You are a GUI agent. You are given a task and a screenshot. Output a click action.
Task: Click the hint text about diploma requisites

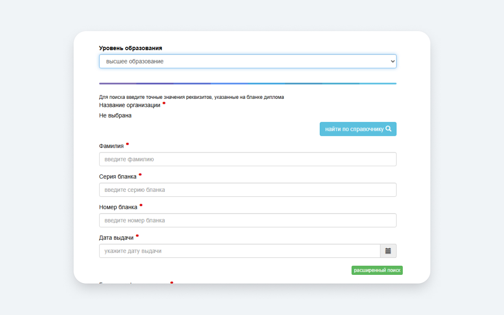(191, 97)
